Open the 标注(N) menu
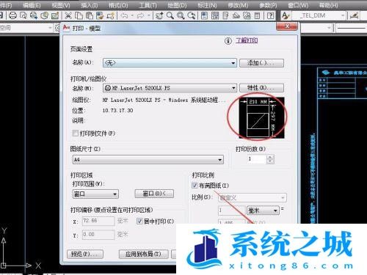 pos(207,4)
